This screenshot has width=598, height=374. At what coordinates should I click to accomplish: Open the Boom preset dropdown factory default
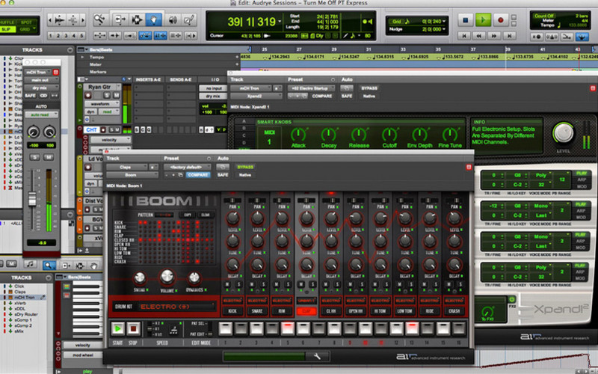[x=188, y=167]
